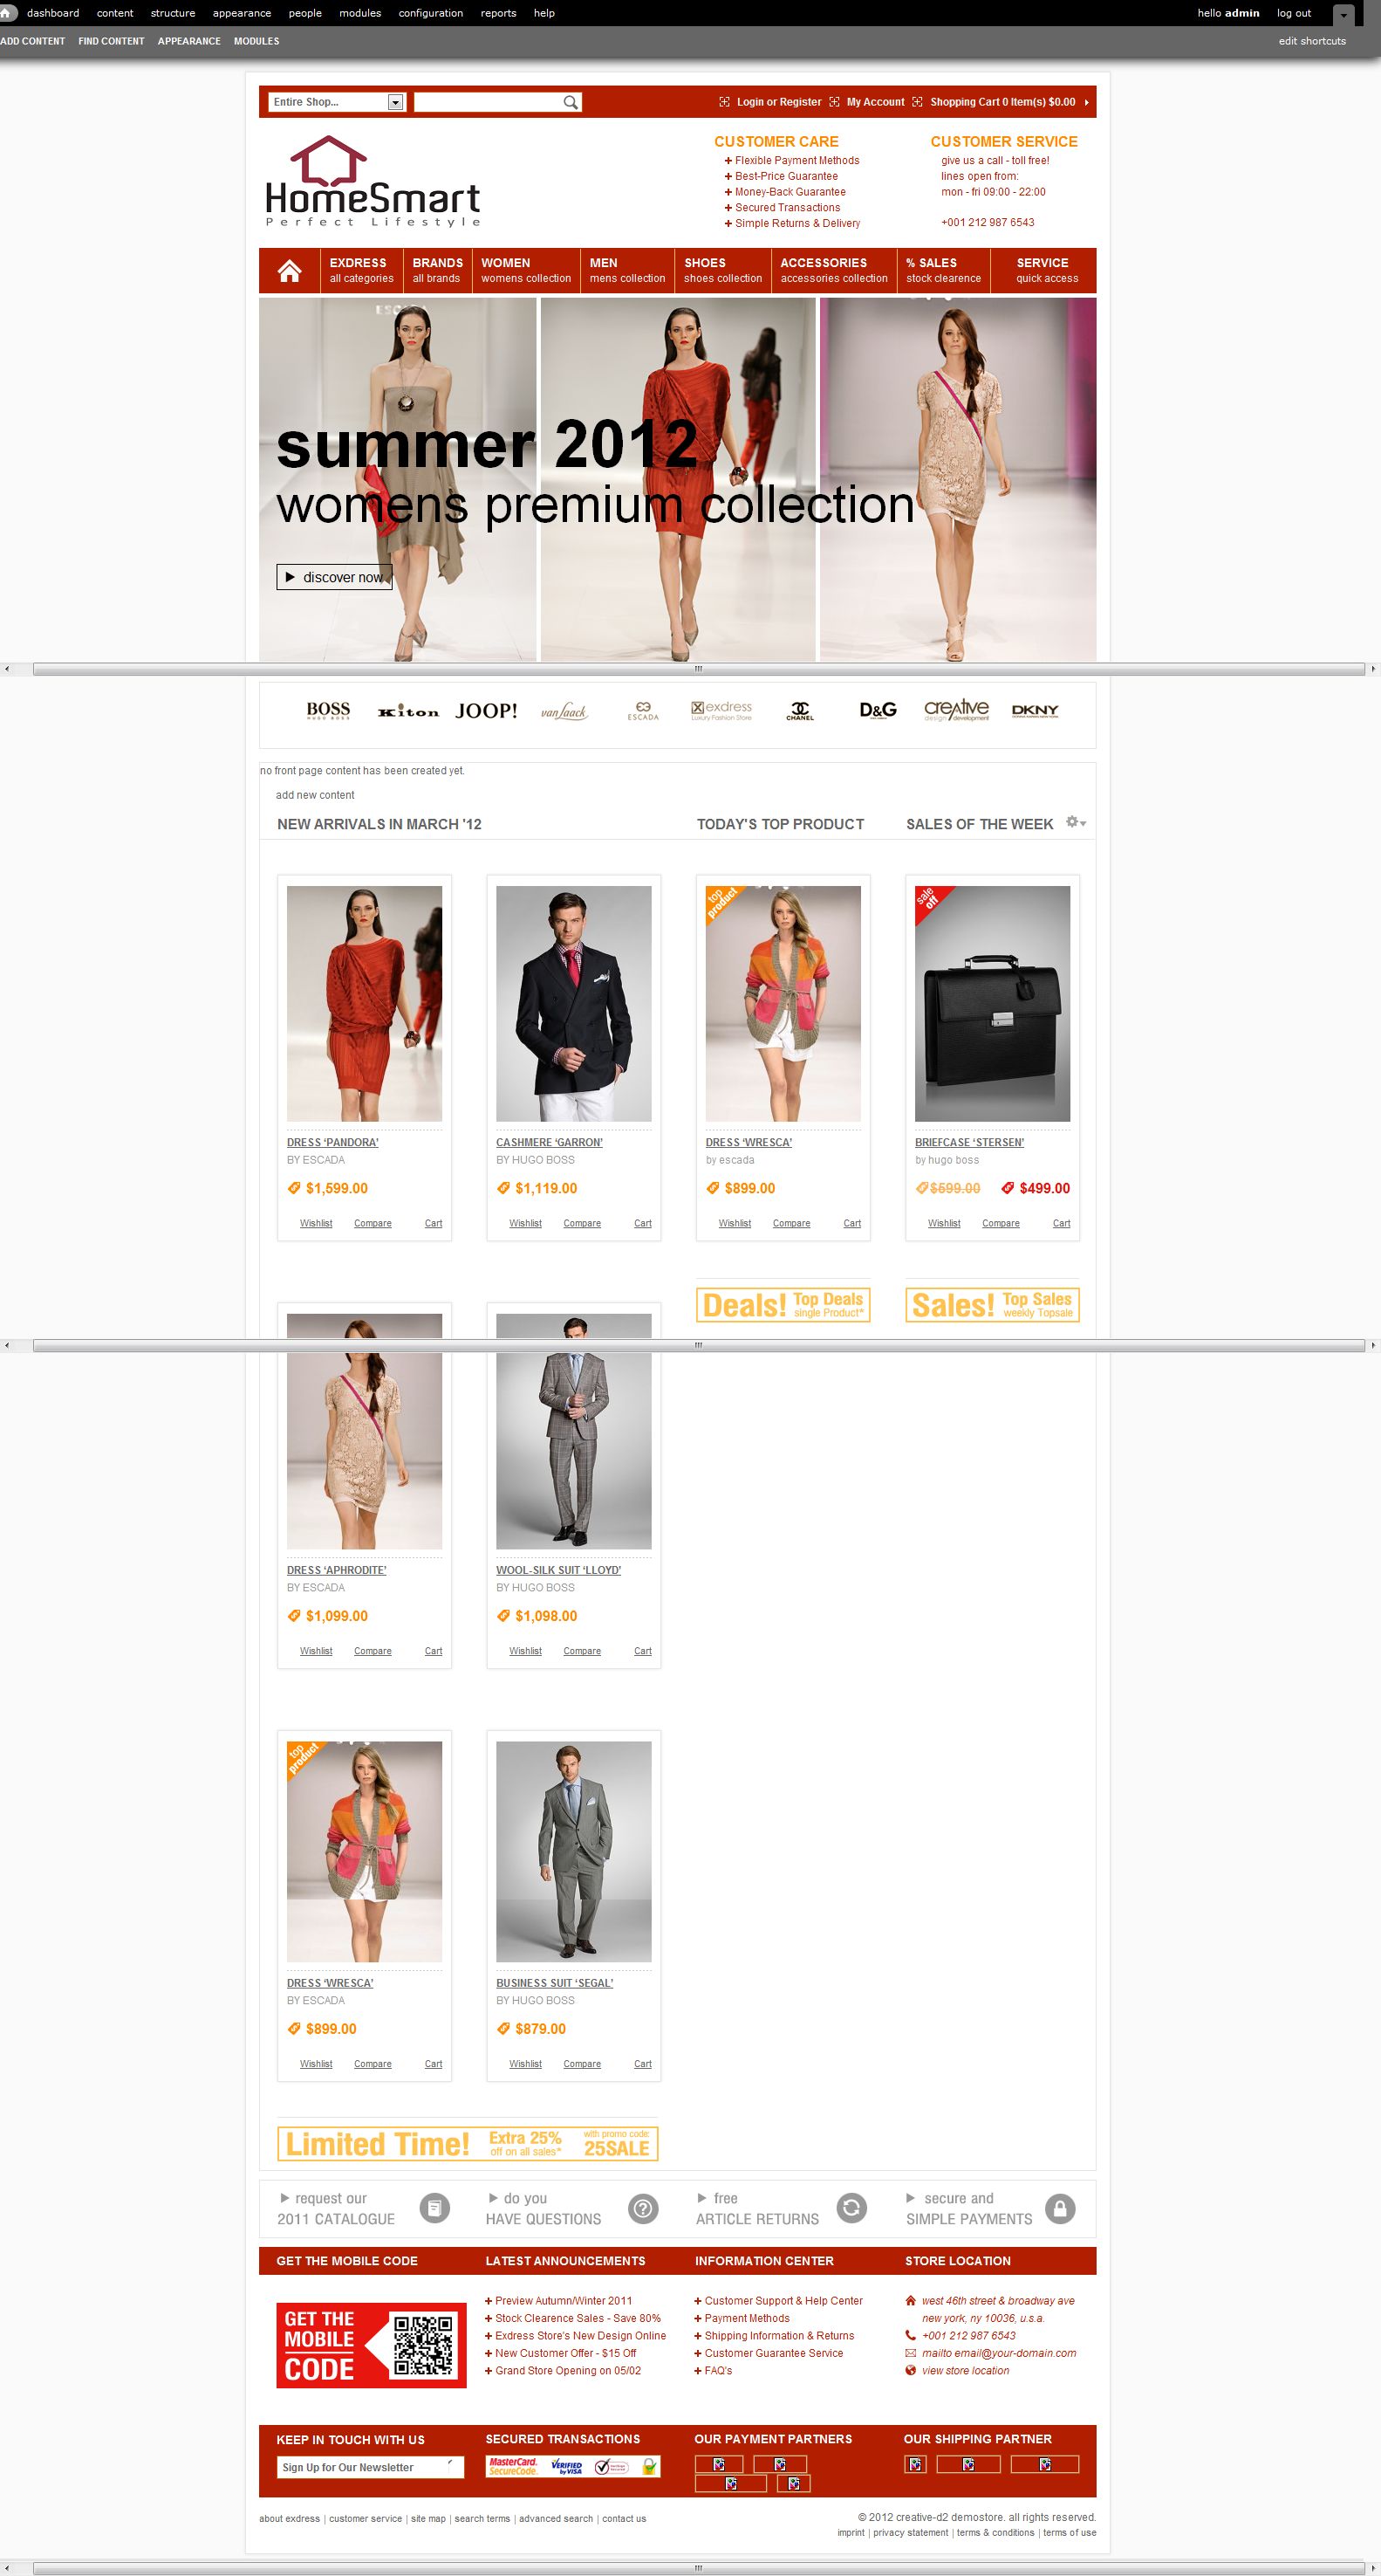Select the exdress brand logo
Screen dimensions: 1381x2576
[x=721, y=711]
